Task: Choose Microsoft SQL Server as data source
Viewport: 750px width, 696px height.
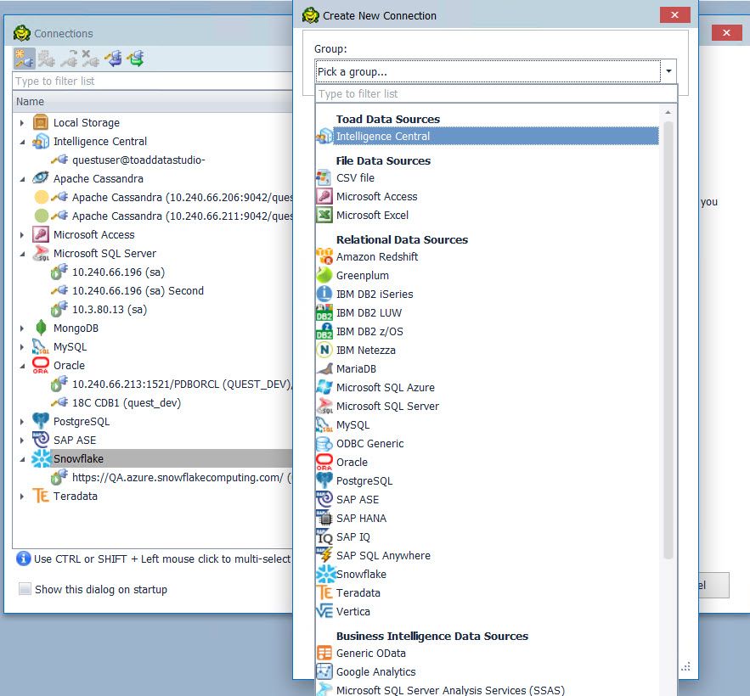Action: click(386, 406)
